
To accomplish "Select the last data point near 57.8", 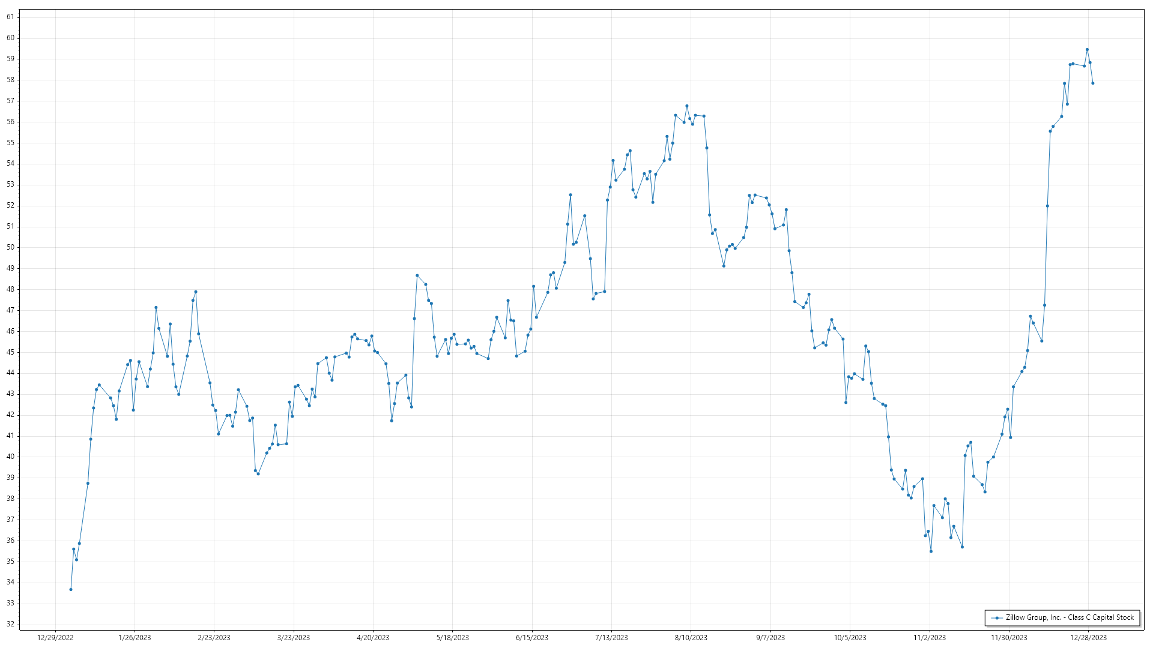I will click(x=1093, y=83).
